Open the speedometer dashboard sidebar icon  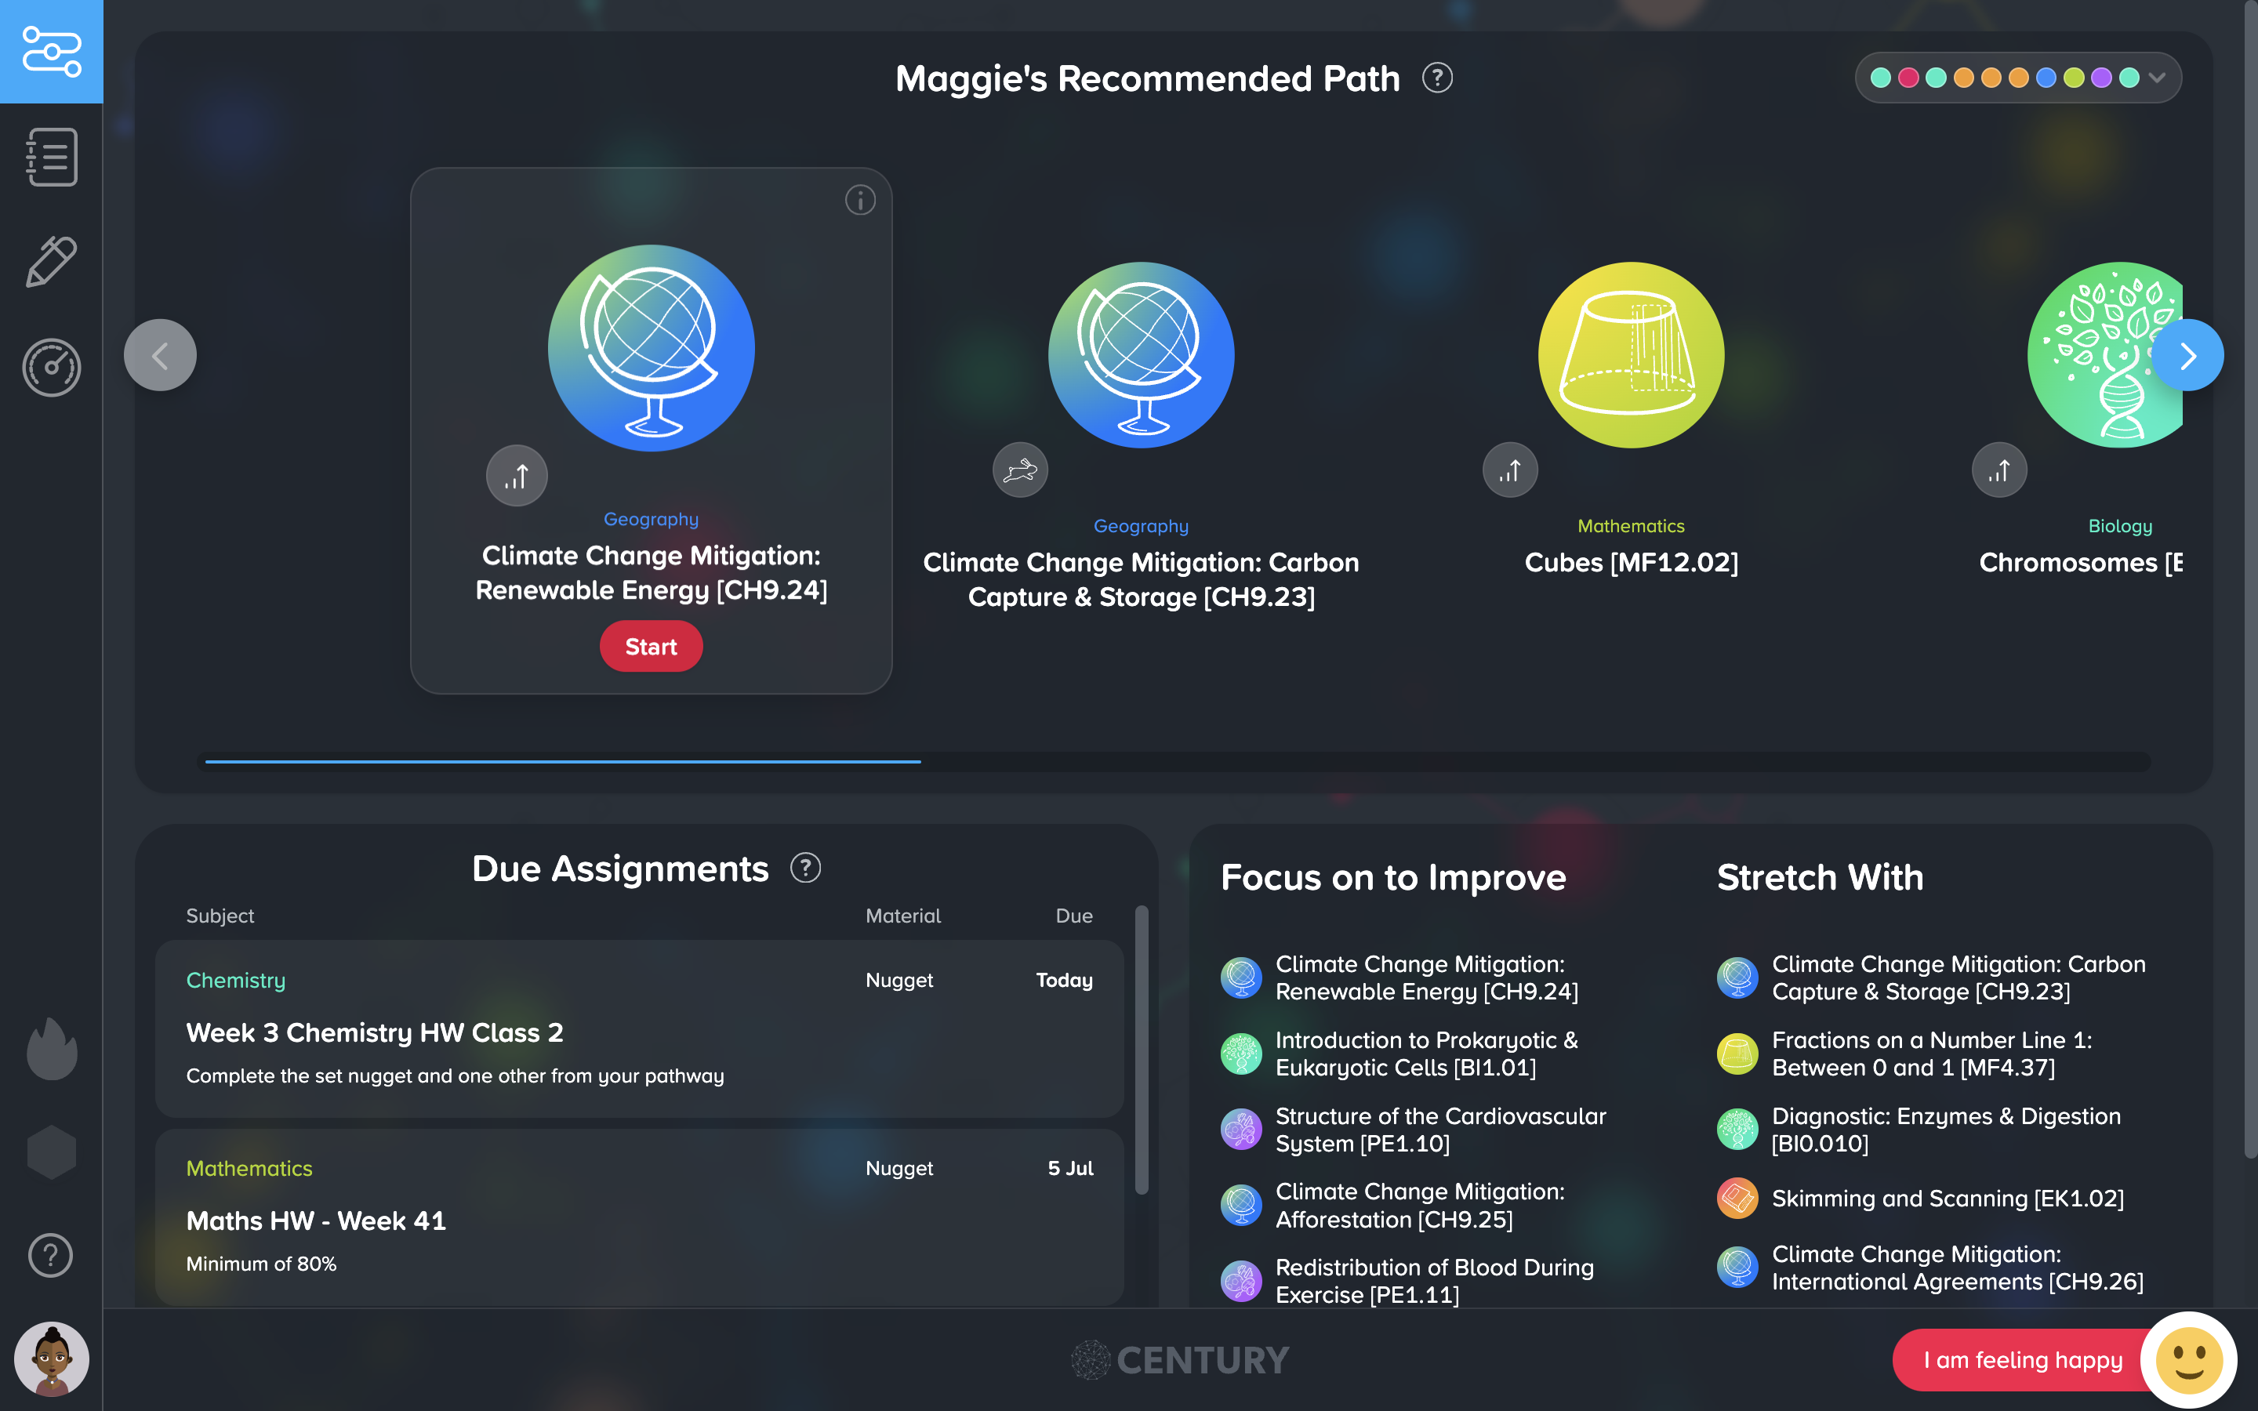pyautogui.click(x=51, y=367)
